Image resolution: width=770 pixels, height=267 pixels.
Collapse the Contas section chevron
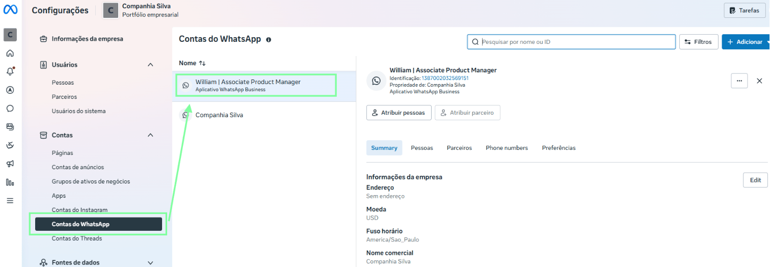[x=150, y=135]
